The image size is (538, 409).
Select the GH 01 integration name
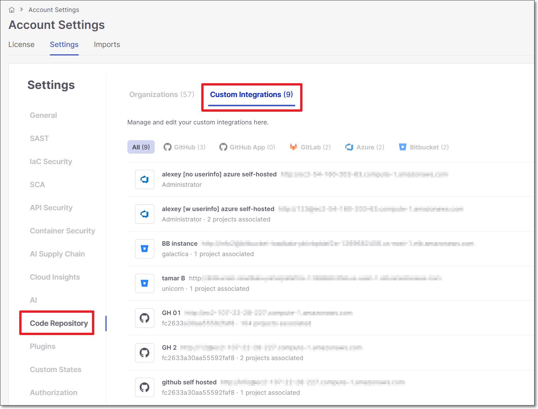[x=171, y=313]
